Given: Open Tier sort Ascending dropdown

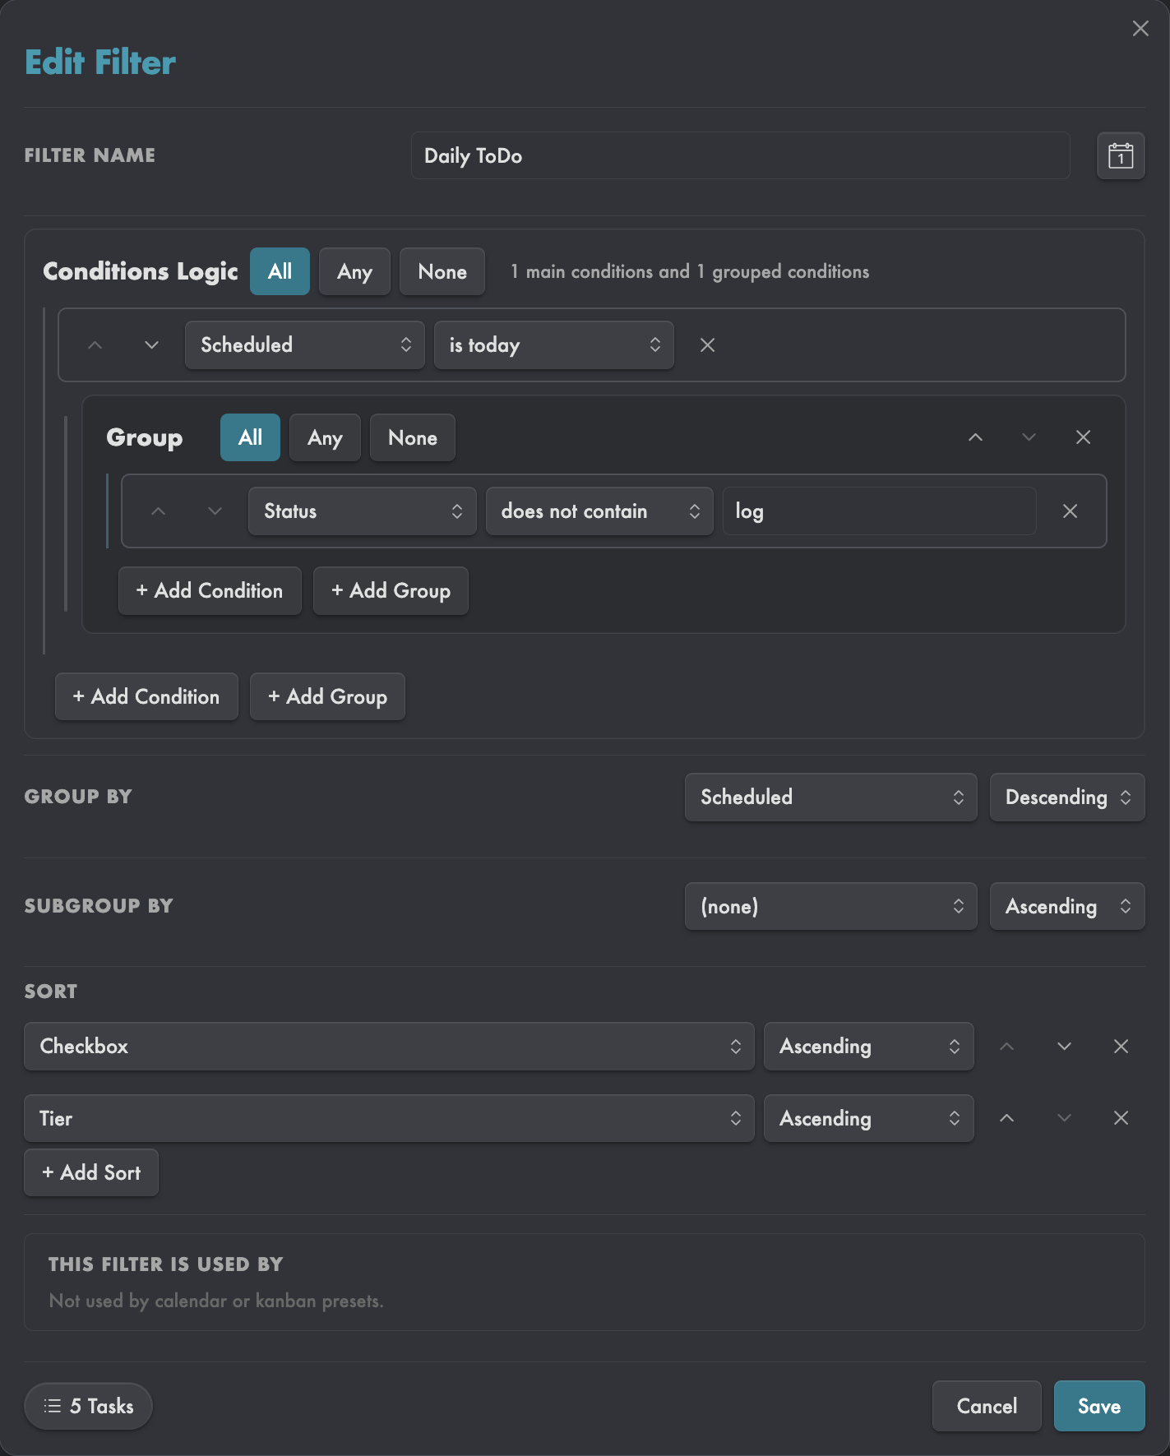Looking at the screenshot, I should pos(869,1118).
